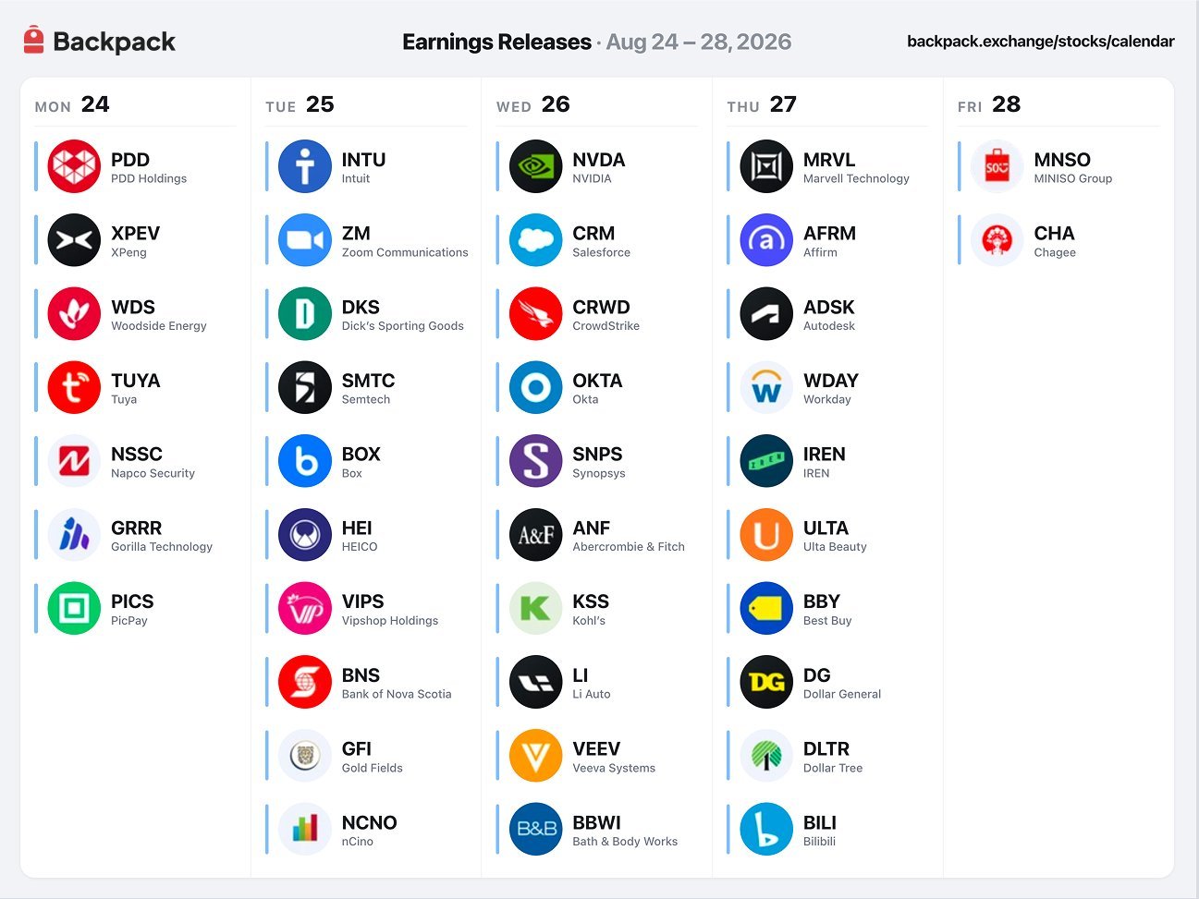
Task: Select the Affirm logo icon
Action: click(766, 240)
